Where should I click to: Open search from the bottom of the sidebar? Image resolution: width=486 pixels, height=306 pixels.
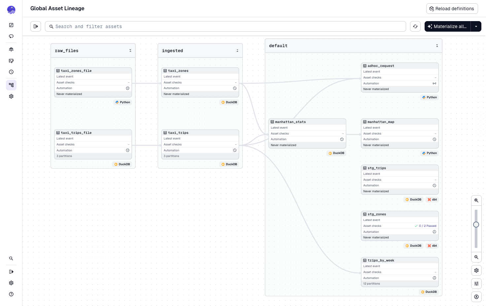pos(11,258)
